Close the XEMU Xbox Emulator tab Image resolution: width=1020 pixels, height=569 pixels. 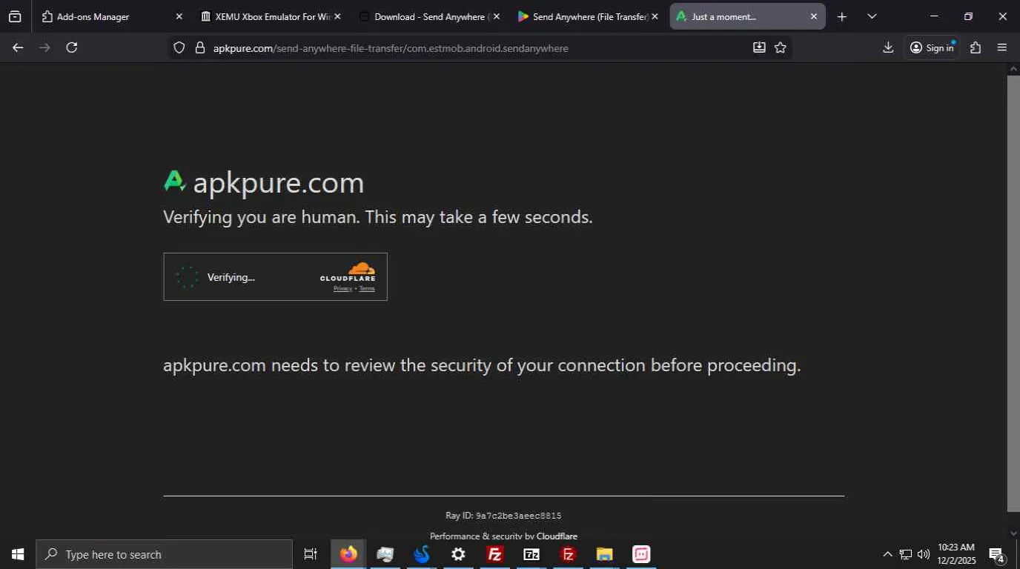tap(337, 16)
